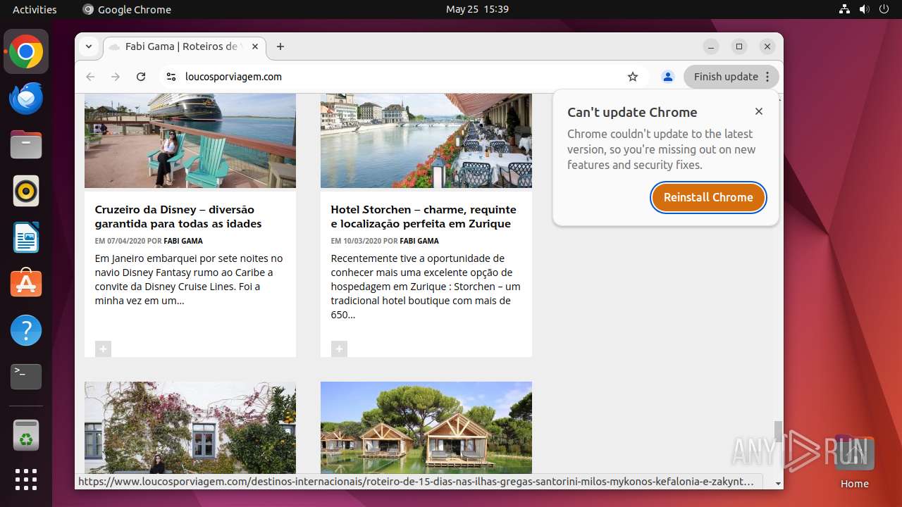902x507 pixels.
Task: Open a new tab with the plus icon
Action: 280,46
